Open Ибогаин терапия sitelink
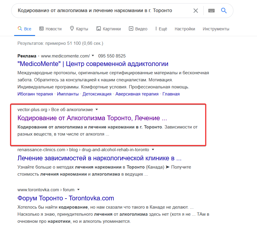Image resolution: width=257 pixels, height=231 pixels. click(x=35, y=94)
